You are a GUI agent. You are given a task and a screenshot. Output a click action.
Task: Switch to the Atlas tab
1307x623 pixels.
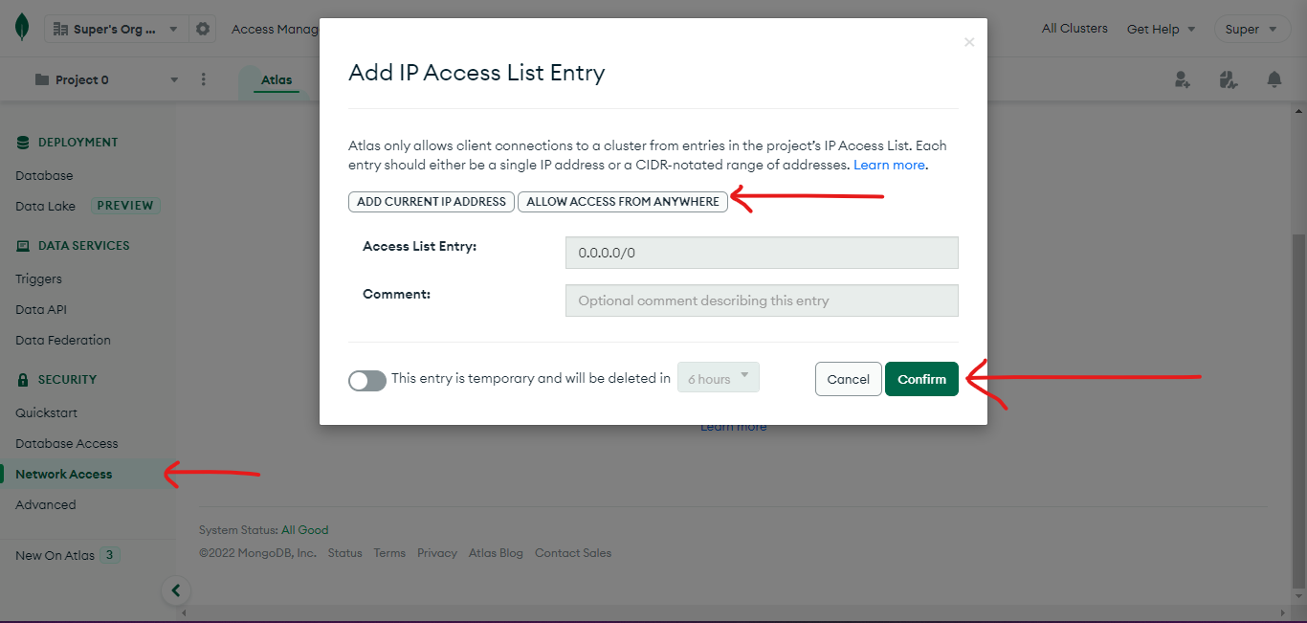[277, 80]
